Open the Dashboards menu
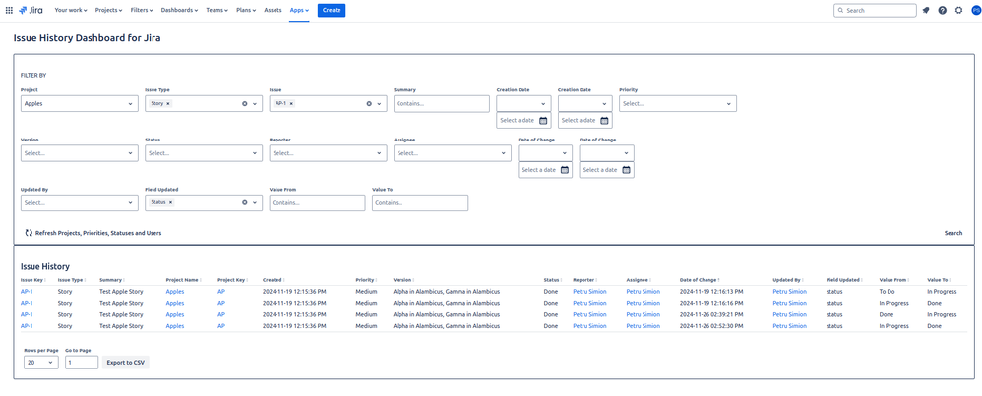This screenshot has width=982, height=396. point(179,10)
